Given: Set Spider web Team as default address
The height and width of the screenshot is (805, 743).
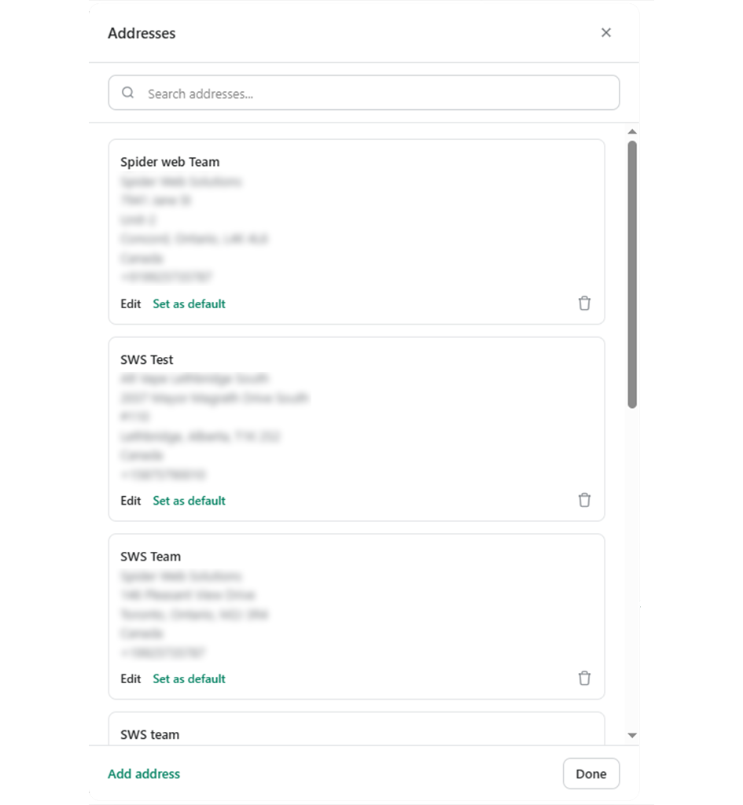Looking at the screenshot, I should 189,304.
